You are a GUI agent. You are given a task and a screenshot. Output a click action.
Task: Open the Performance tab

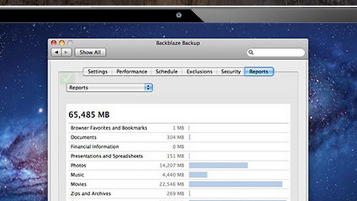coord(132,72)
